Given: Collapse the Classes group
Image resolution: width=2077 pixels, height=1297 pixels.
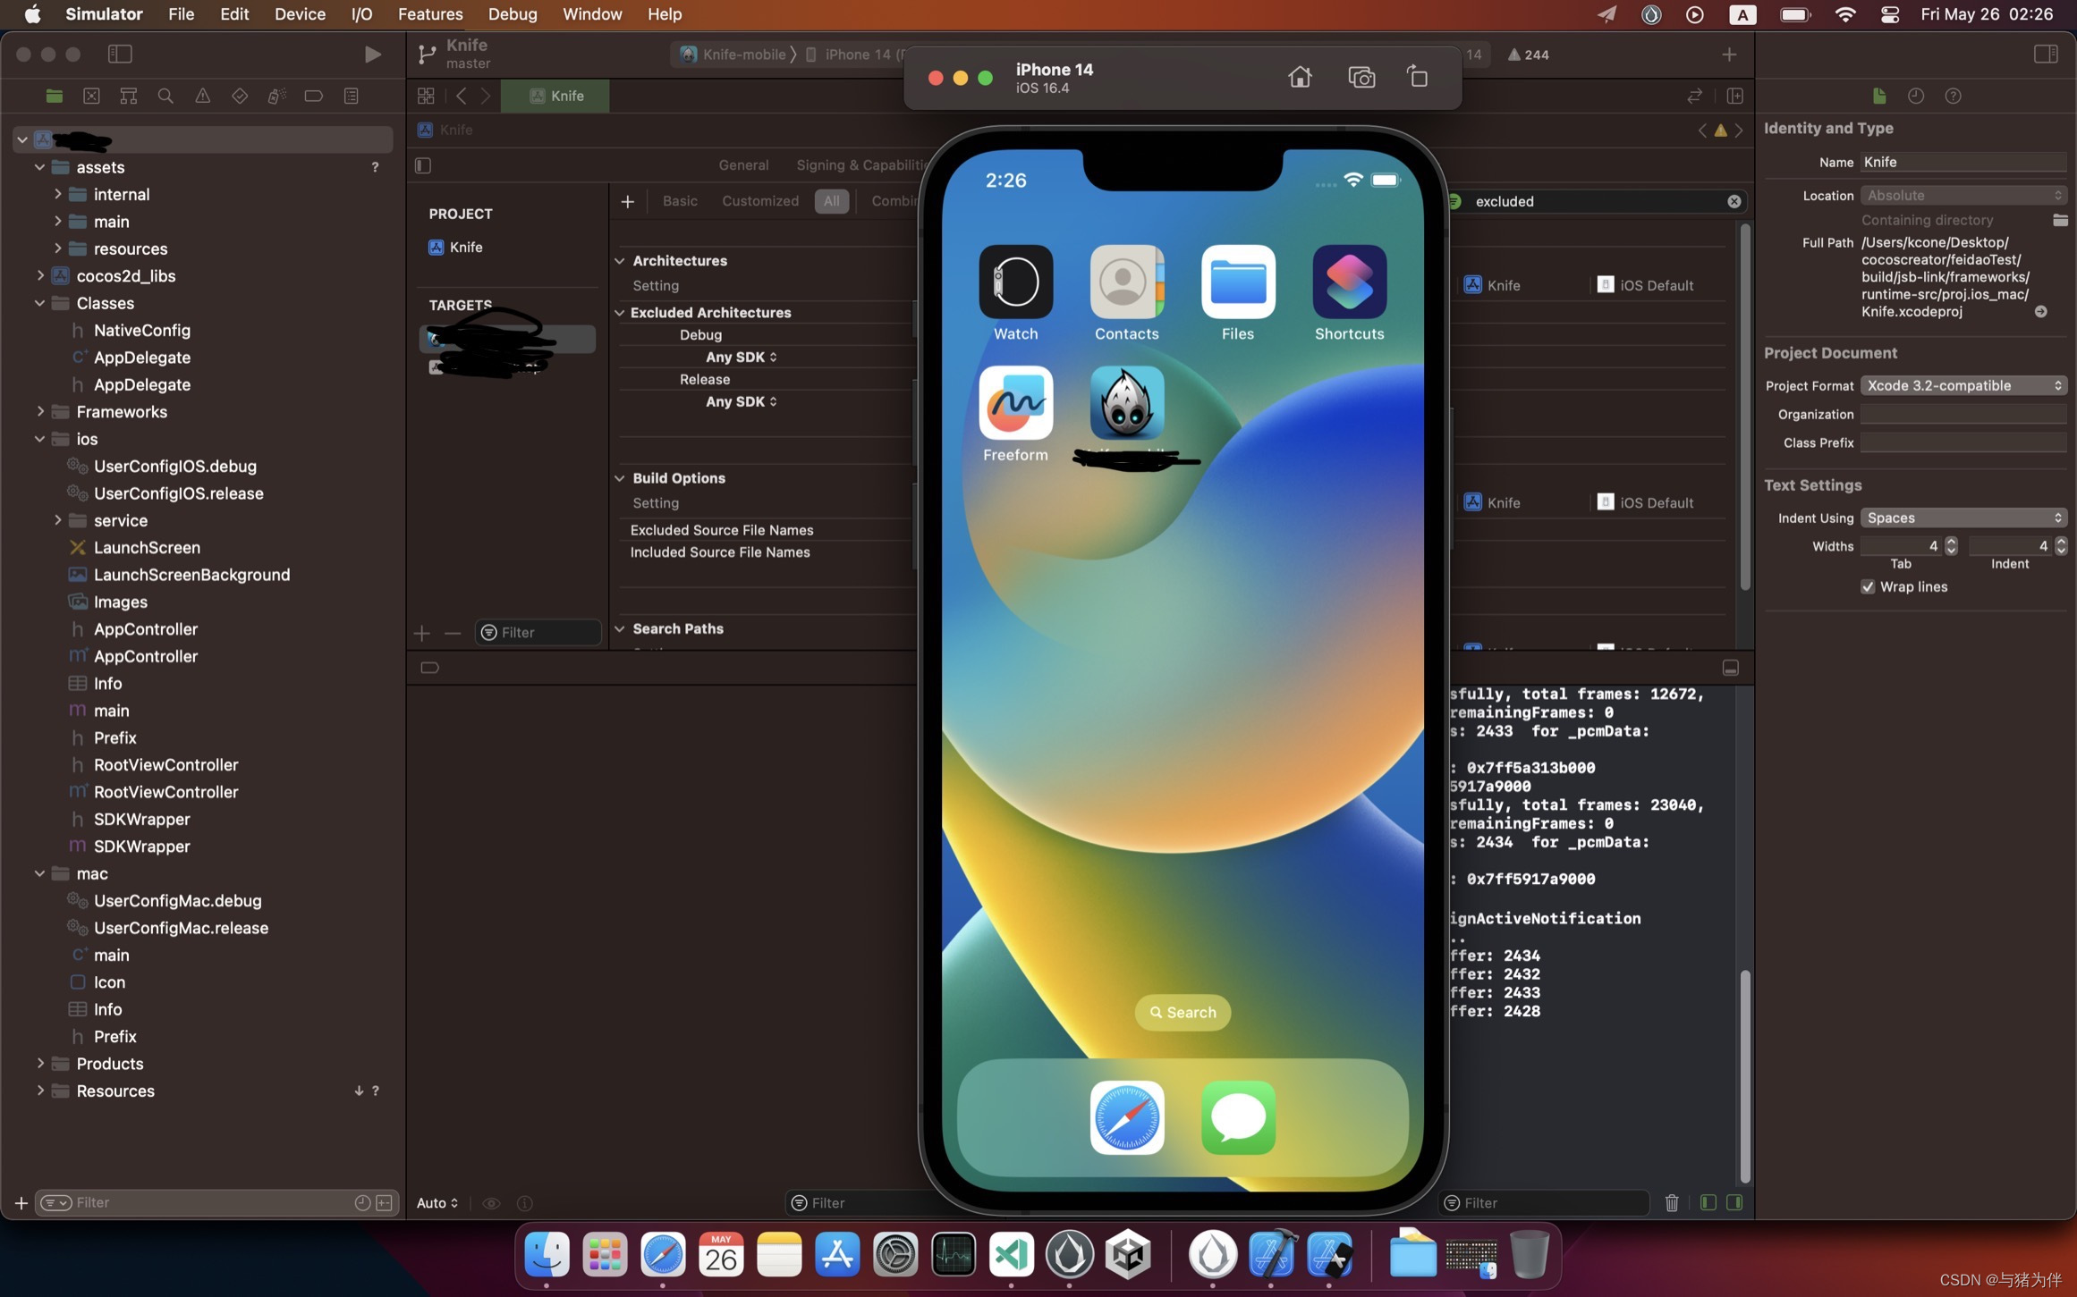Looking at the screenshot, I should click(39, 303).
